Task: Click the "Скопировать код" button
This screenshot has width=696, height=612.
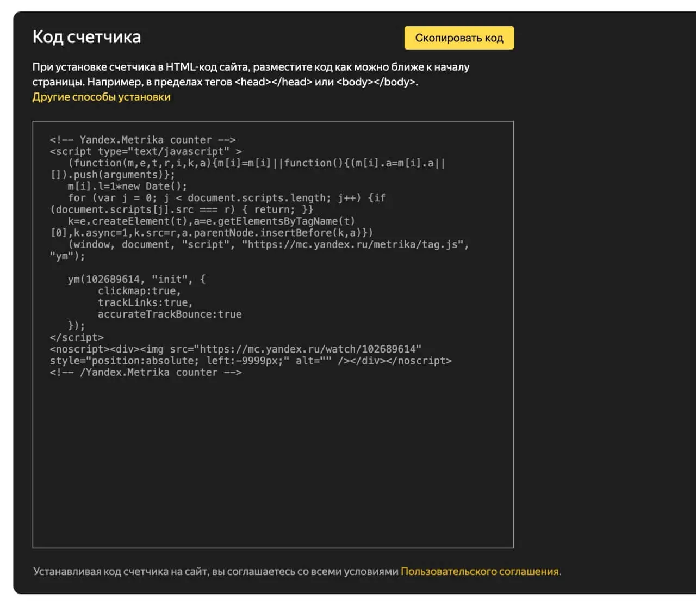Action: click(459, 38)
